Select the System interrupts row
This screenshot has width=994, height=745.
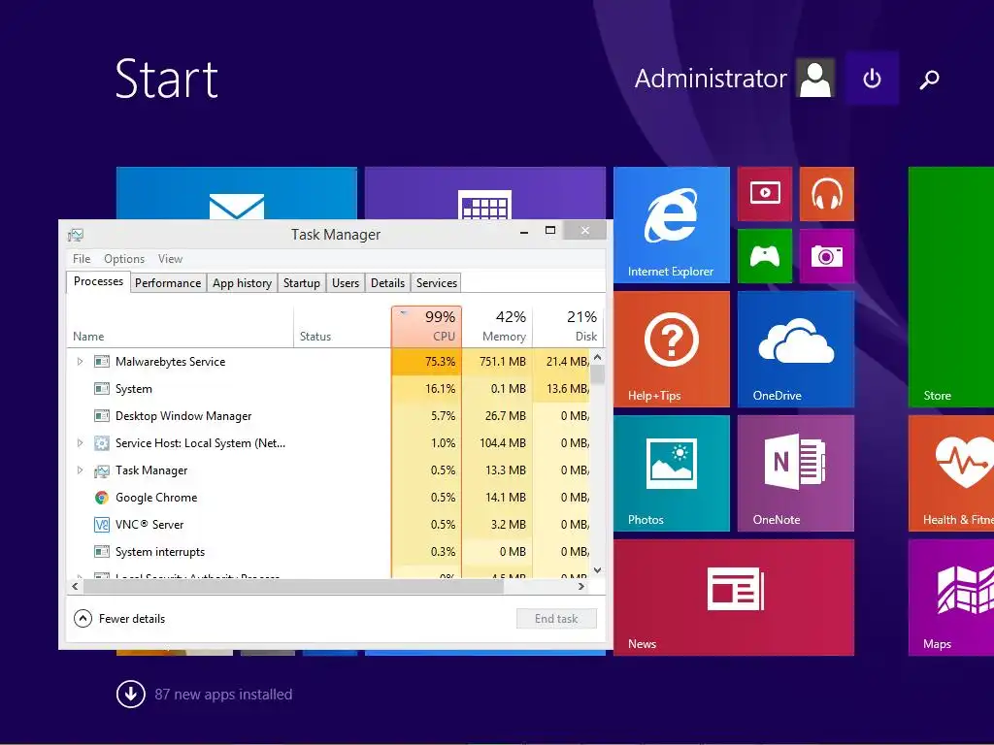[x=328, y=552]
